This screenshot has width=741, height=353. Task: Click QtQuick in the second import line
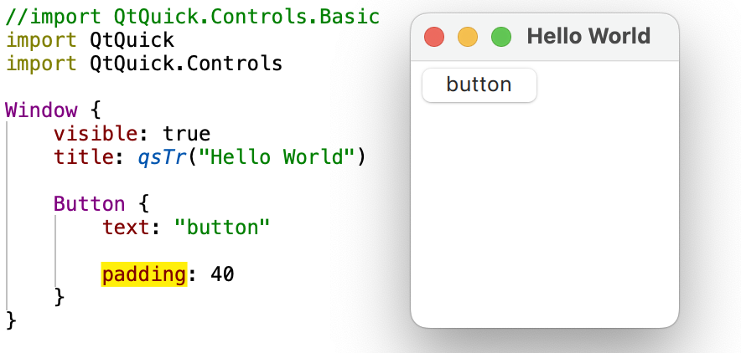132,40
